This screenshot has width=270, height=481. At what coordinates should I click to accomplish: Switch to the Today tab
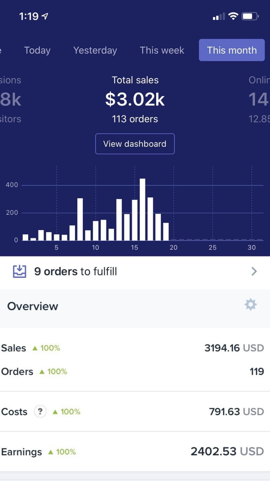(37, 50)
